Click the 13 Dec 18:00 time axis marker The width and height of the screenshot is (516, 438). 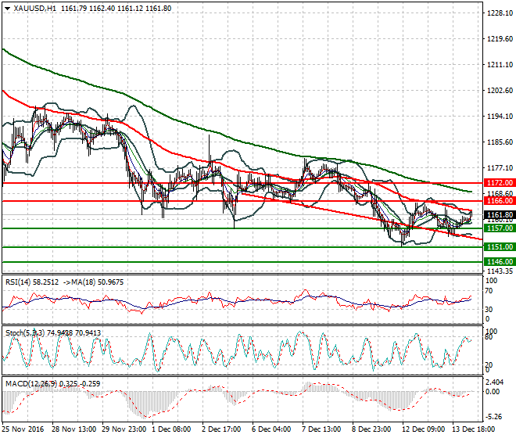[474, 429]
